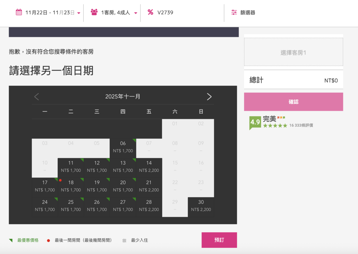Screen dimensions: 358x254
Task: Click the percent icon next to V2739
Action: [x=150, y=12]
